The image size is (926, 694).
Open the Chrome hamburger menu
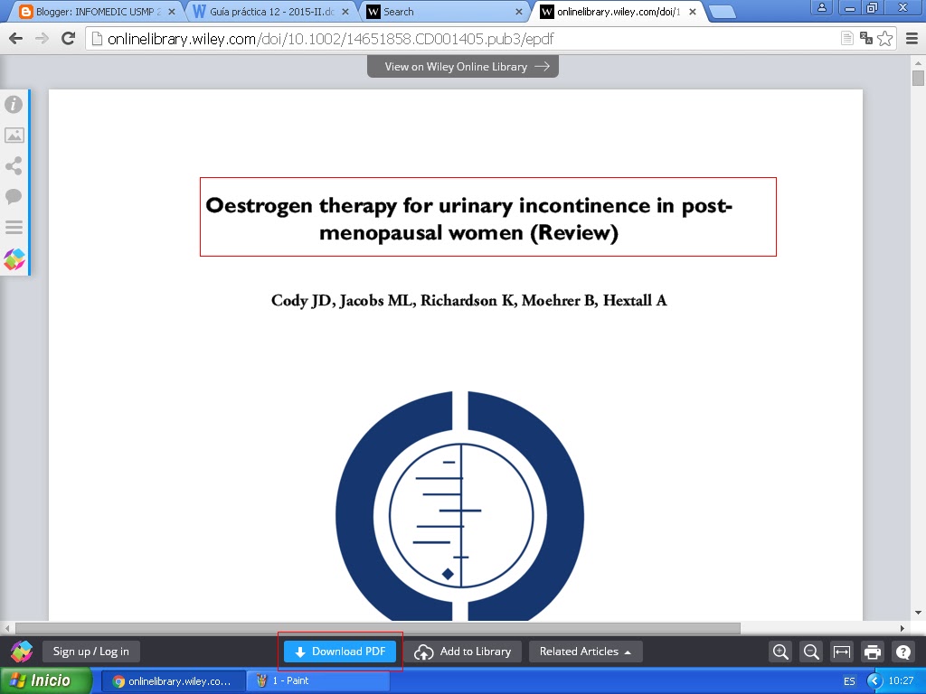[912, 39]
